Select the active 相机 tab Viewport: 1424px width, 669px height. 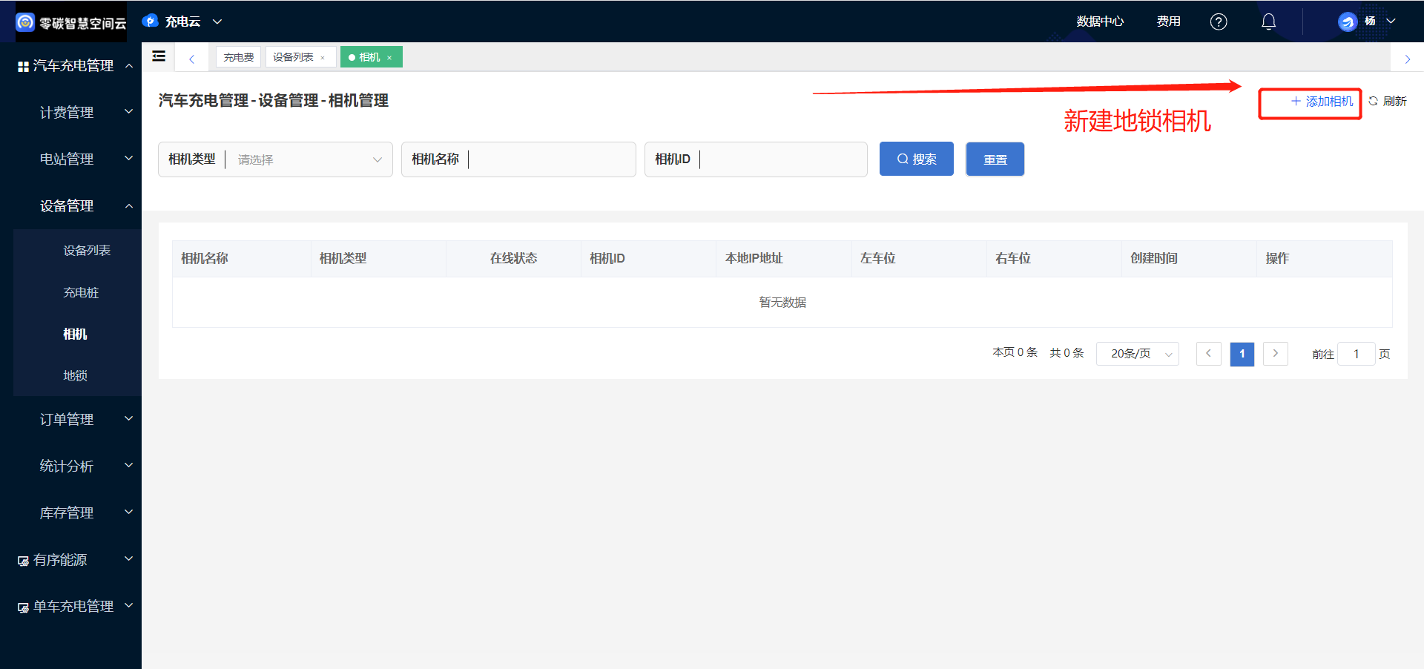coord(369,57)
